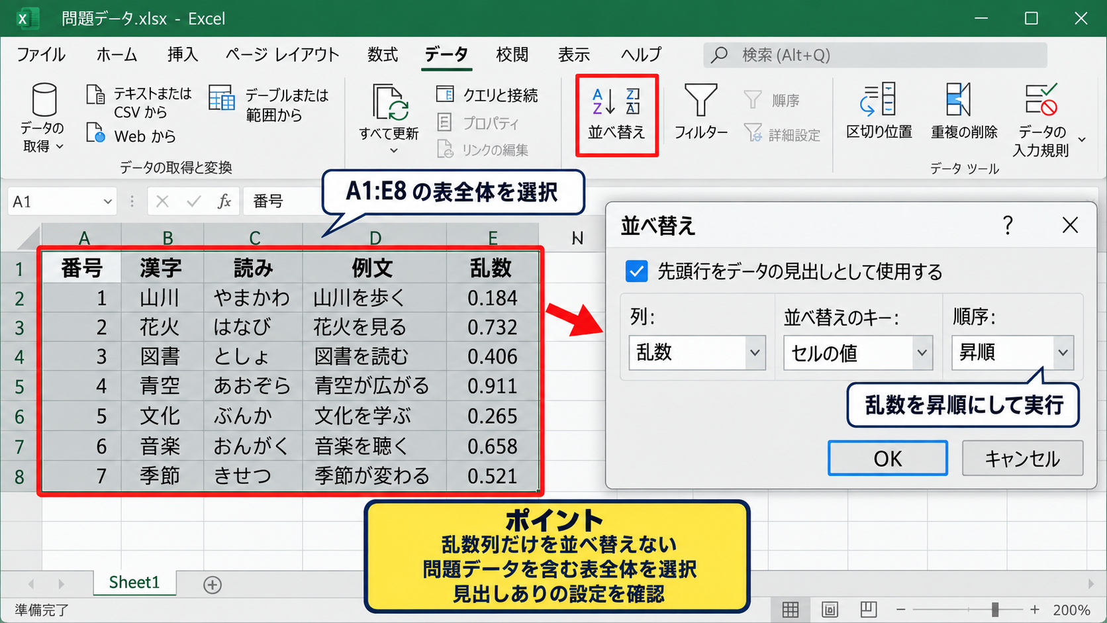Click the formula bar cancel X icon
Image resolution: width=1107 pixels, height=623 pixels.
coord(162,201)
